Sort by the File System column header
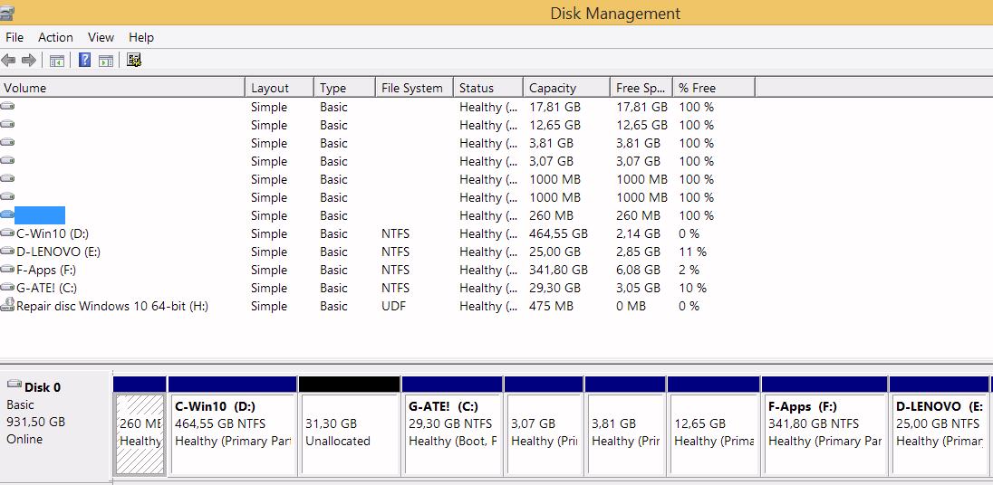The width and height of the screenshot is (993, 485). (x=412, y=88)
